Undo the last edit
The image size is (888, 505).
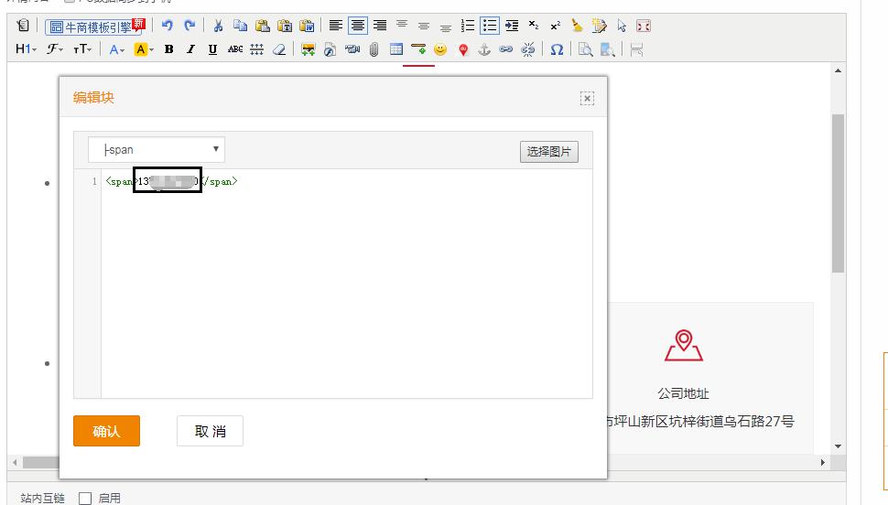(167, 26)
